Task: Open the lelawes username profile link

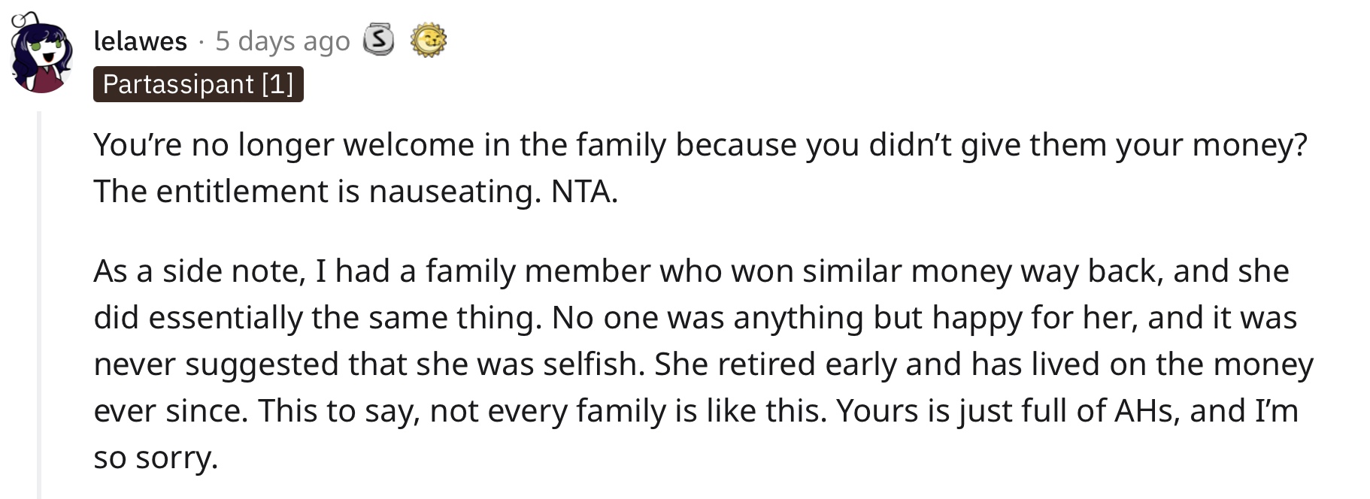Action: [x=141, y=41]
